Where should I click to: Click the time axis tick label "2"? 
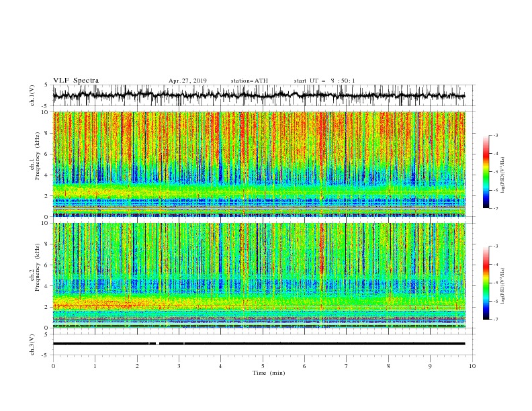coord(137,366)
